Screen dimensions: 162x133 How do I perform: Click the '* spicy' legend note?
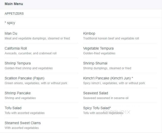(10, 23)
